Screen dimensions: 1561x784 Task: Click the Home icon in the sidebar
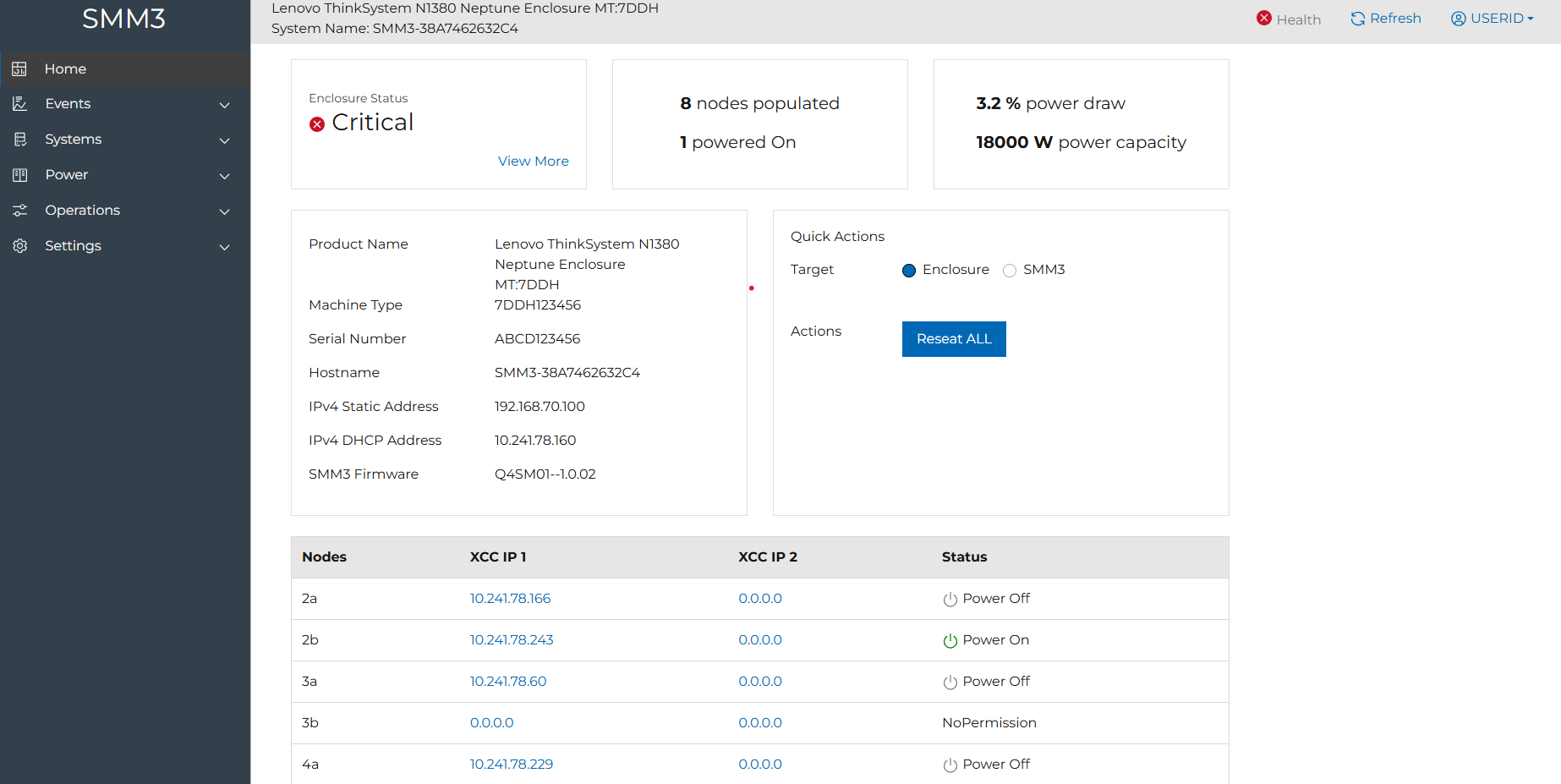(x=19, y=69)
